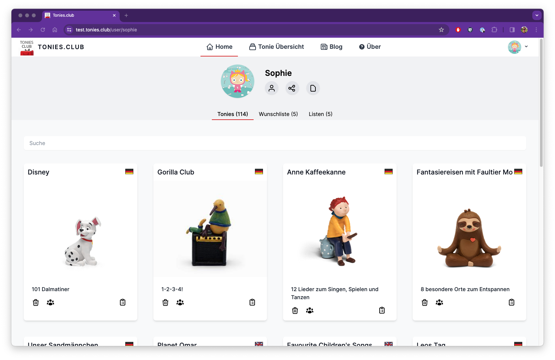555x360 pixels.
Task: Close the Tonies.club browser tab
Action: coord(114,15)
